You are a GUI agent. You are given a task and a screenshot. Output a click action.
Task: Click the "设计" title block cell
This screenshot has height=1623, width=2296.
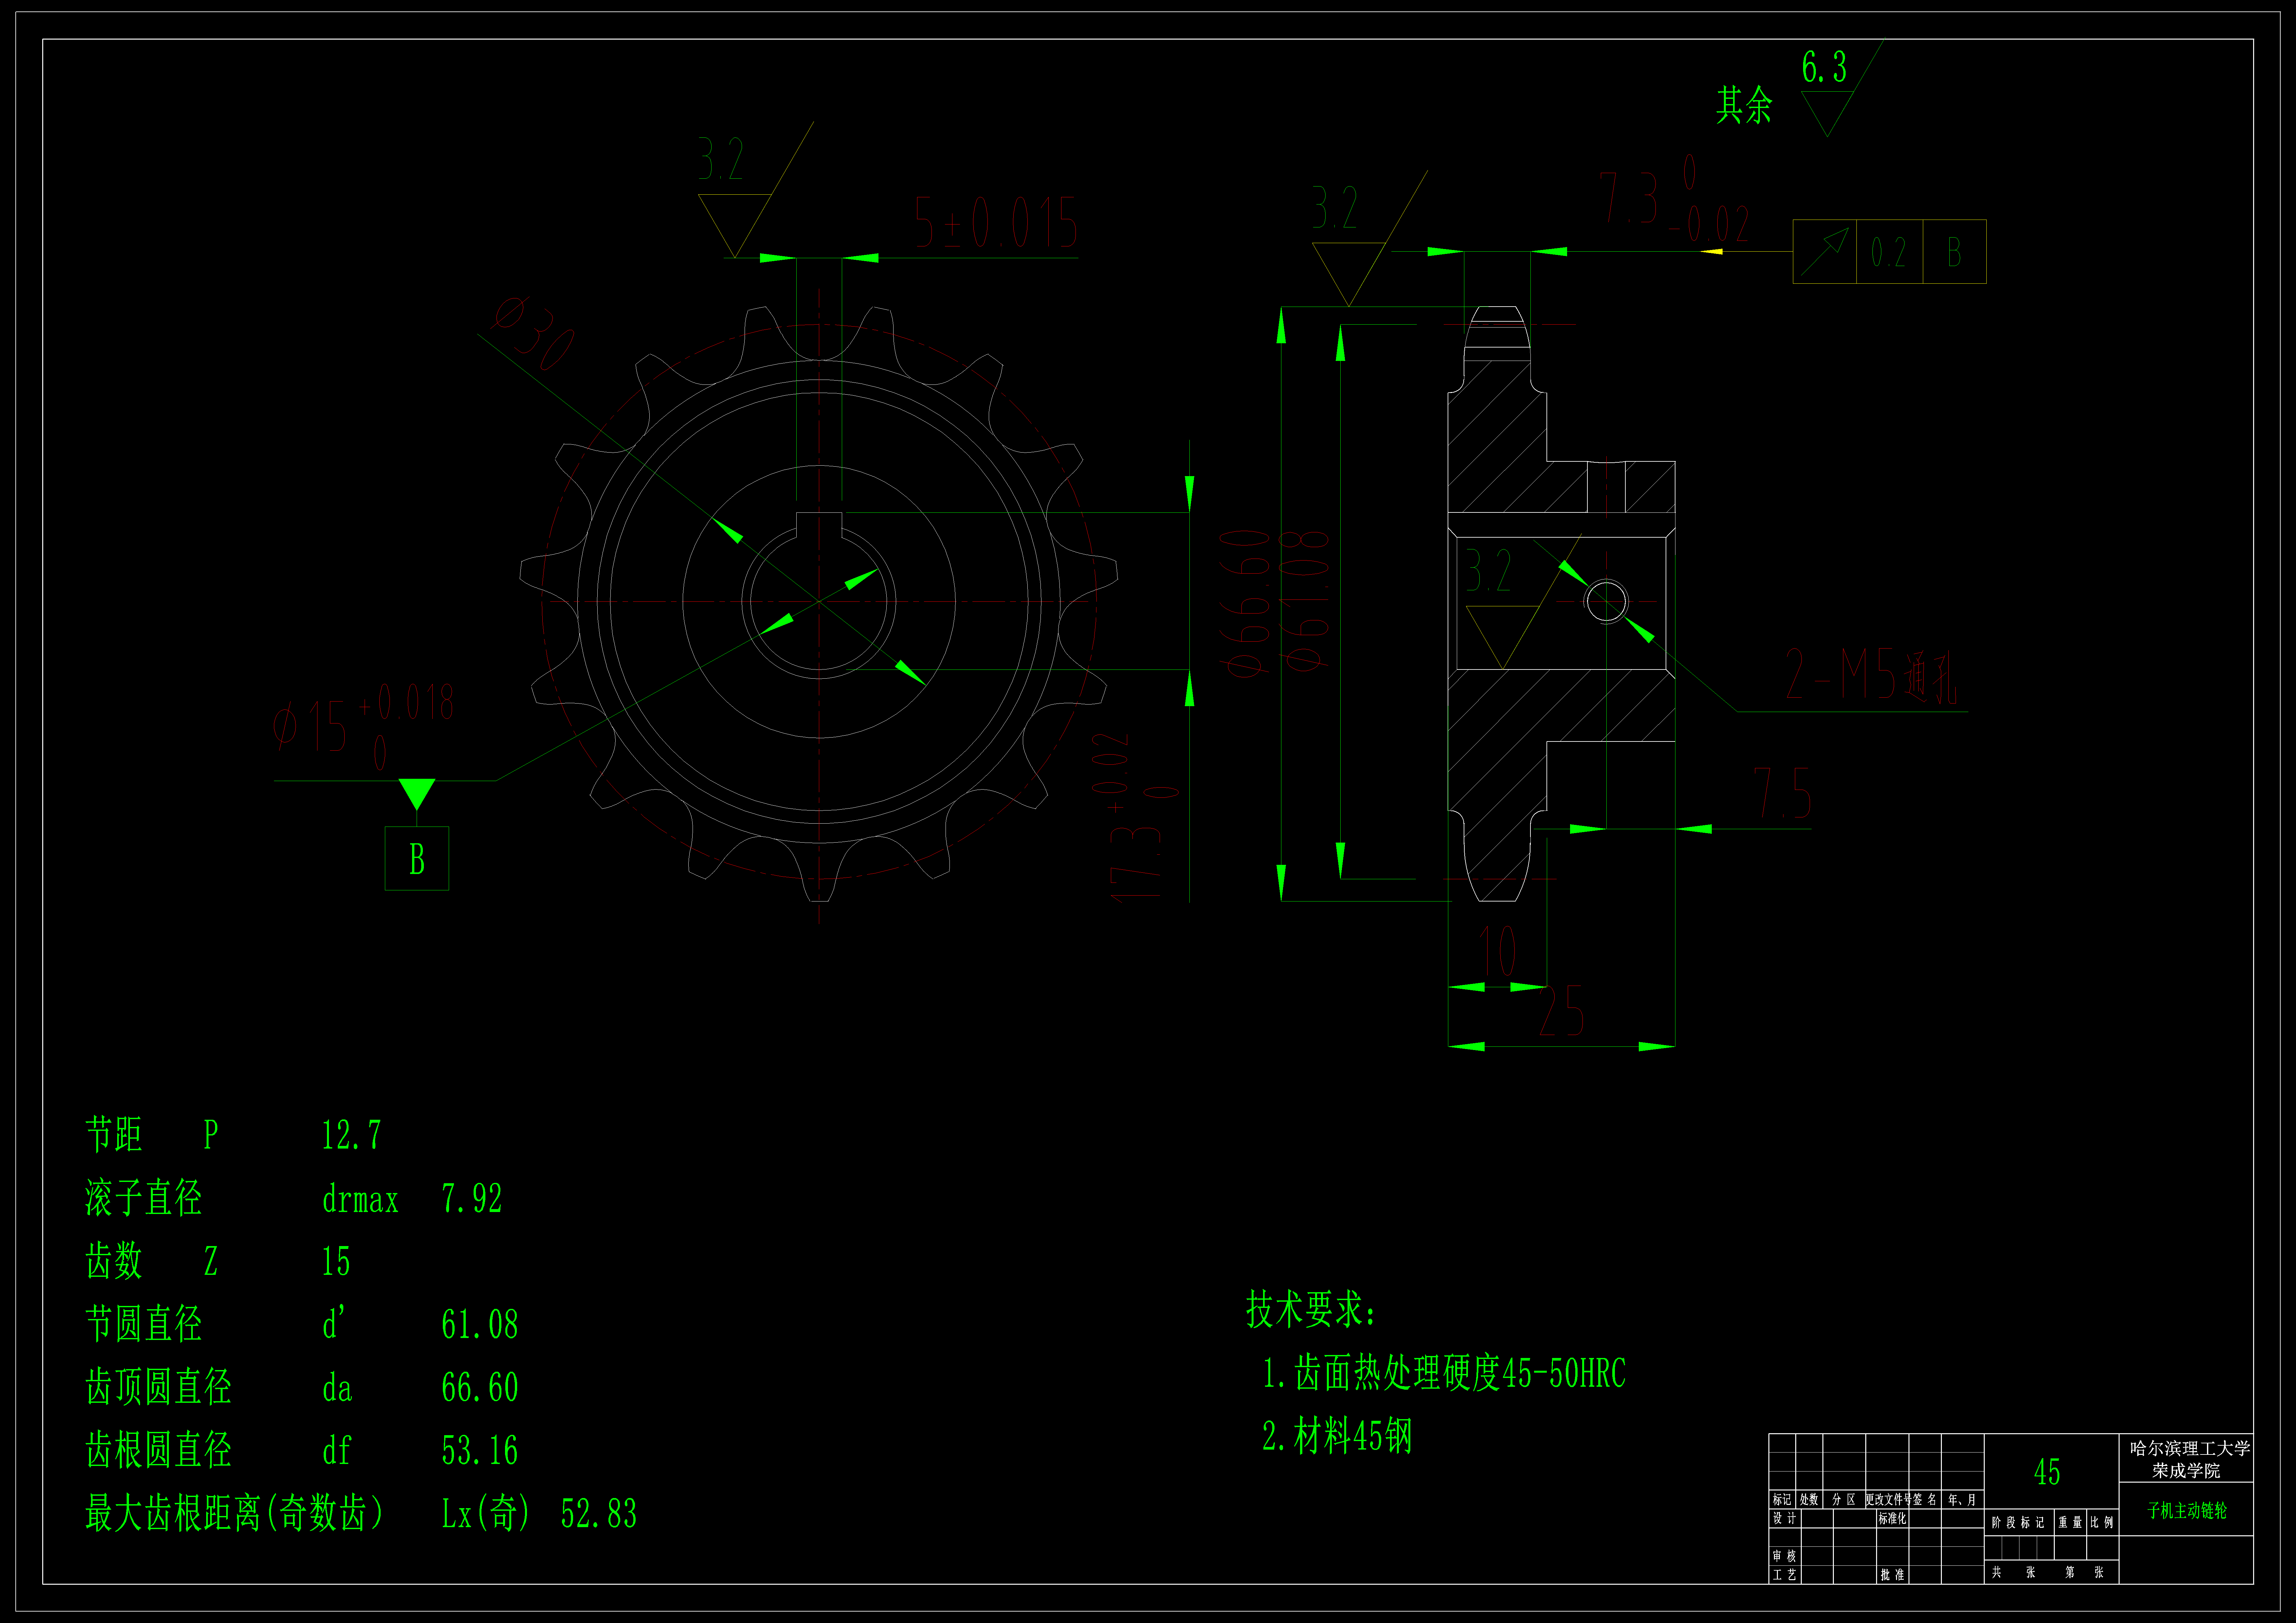click(x=1784, y=1518)
